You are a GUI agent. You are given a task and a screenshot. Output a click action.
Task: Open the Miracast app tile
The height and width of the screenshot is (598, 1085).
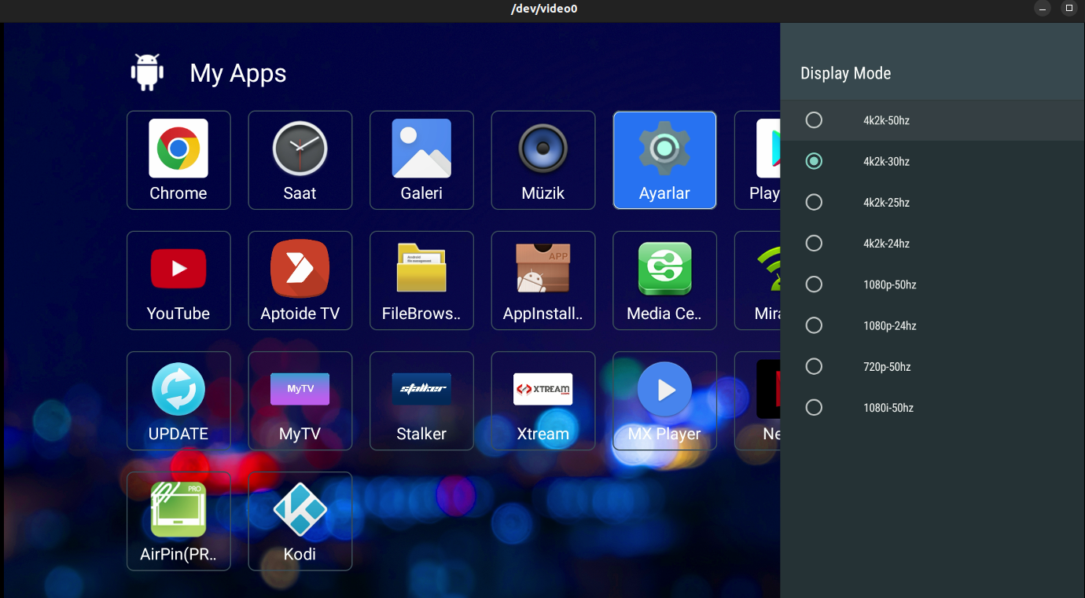tap(757, 281)
